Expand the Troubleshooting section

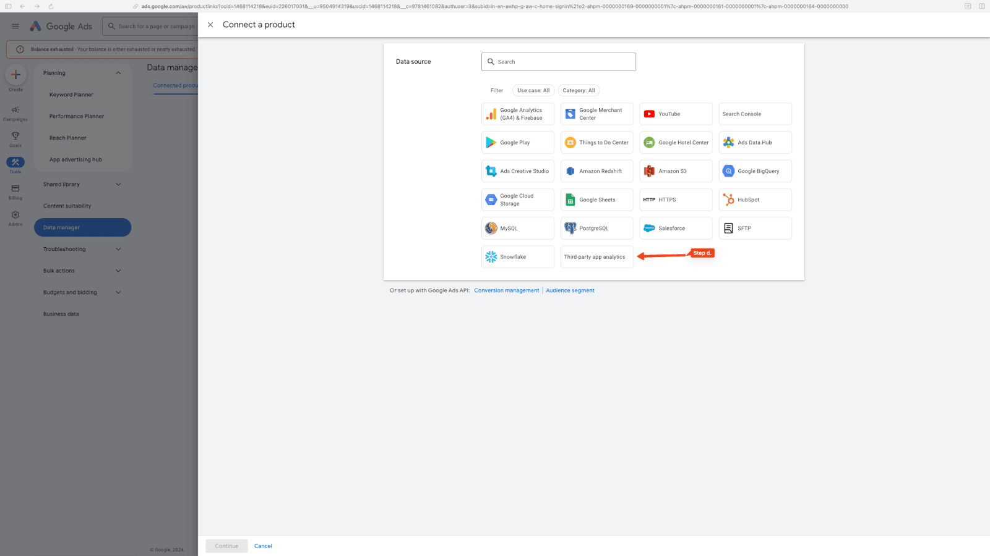point(82,249)
